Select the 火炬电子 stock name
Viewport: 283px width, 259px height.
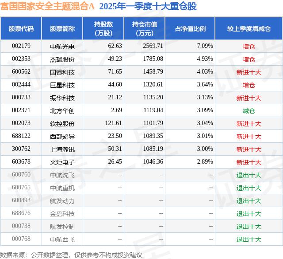coord(62,162)
